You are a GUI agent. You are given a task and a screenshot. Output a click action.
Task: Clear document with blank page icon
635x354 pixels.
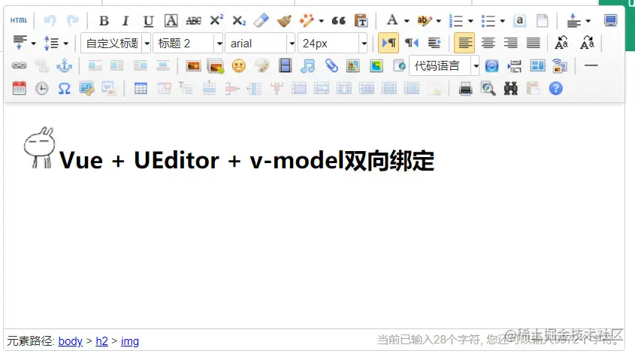(x=542, y=20)
